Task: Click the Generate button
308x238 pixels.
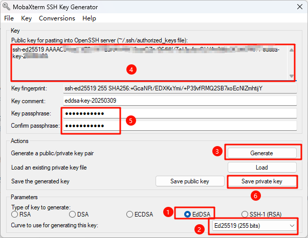Action: click(262, 153)
